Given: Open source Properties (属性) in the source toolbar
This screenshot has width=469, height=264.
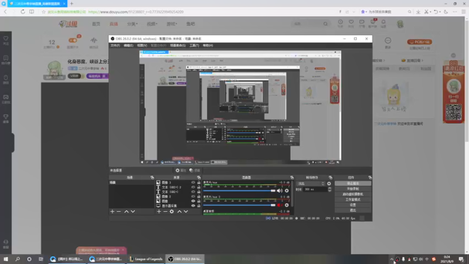Looking at the screenshot, I should tap(181, 170).
